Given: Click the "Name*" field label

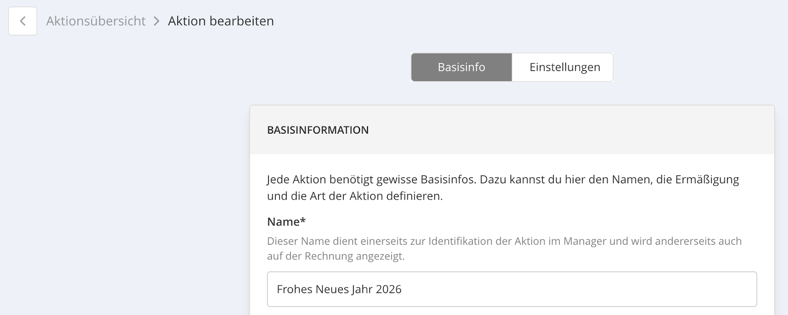Looking at the screenshot, I should 284,222.
